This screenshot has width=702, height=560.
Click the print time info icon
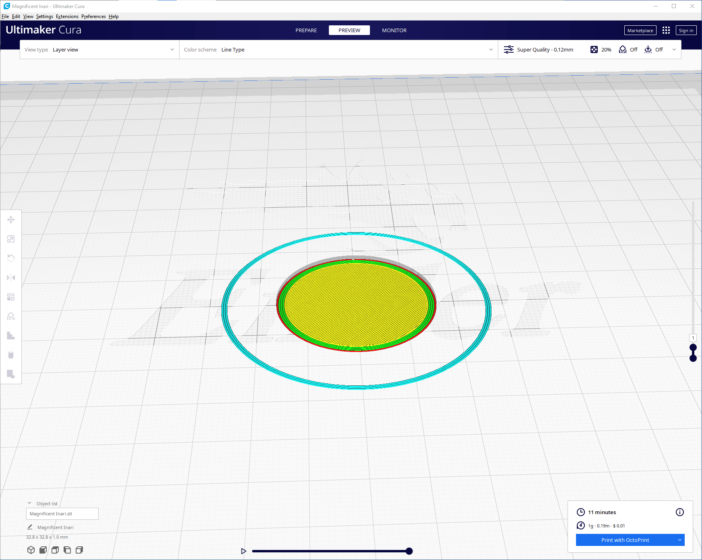(679, 512)
